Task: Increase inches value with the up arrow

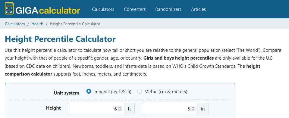Action: pos(193,107)
